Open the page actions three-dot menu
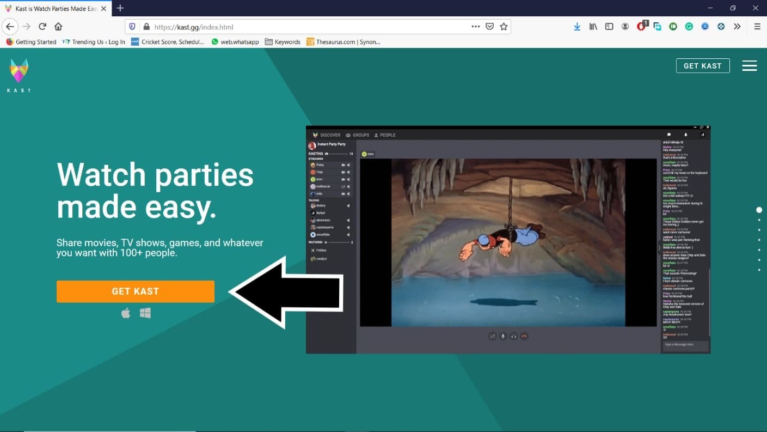The image size is (767, 432). pos(476,26)
